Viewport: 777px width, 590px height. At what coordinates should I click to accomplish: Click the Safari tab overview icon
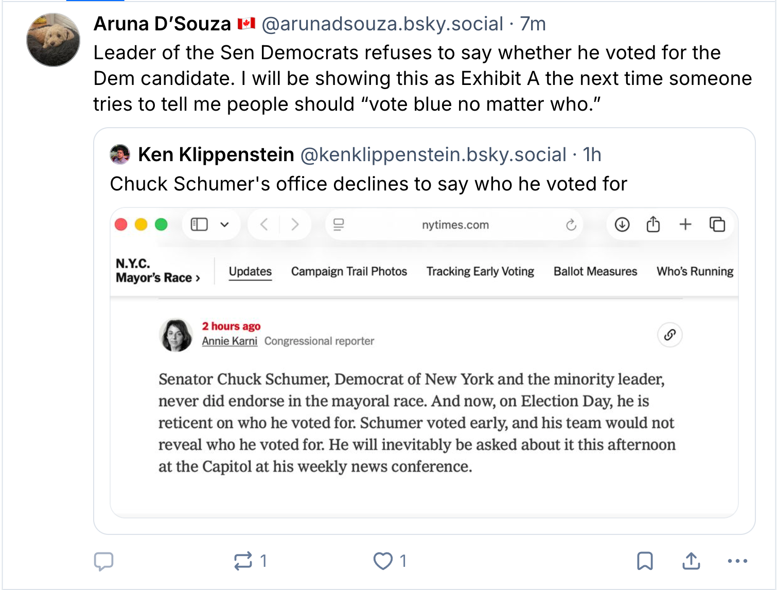pos(717,224)
